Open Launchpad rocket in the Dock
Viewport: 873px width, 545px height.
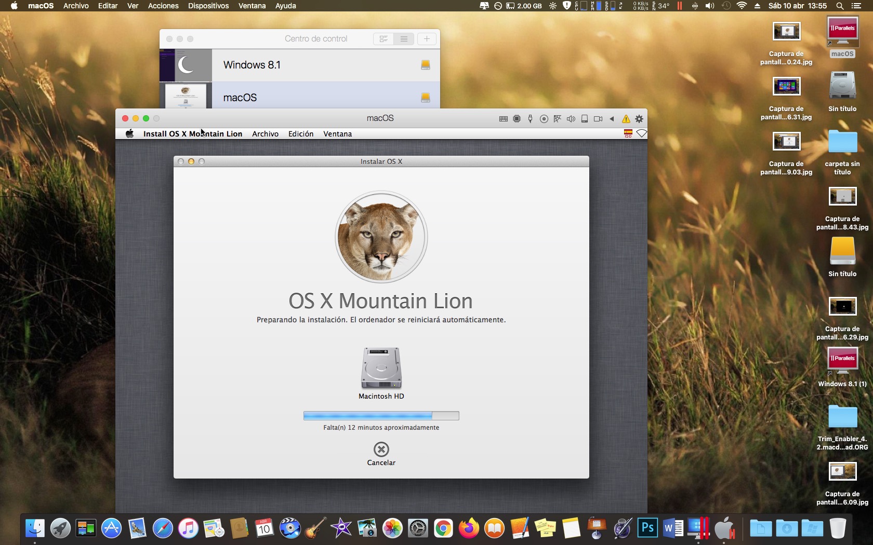[60, 528]
